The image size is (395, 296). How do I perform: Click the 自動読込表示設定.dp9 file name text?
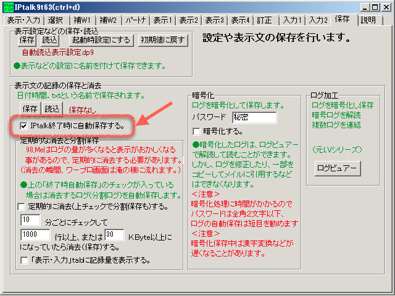point(58,52)
